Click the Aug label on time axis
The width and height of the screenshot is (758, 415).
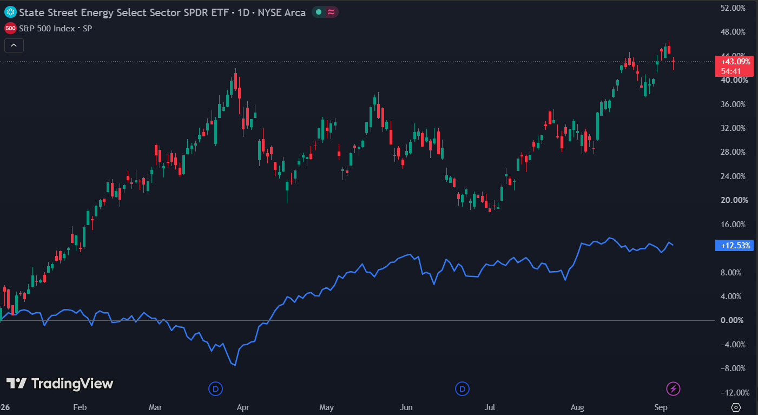point(578,407)
